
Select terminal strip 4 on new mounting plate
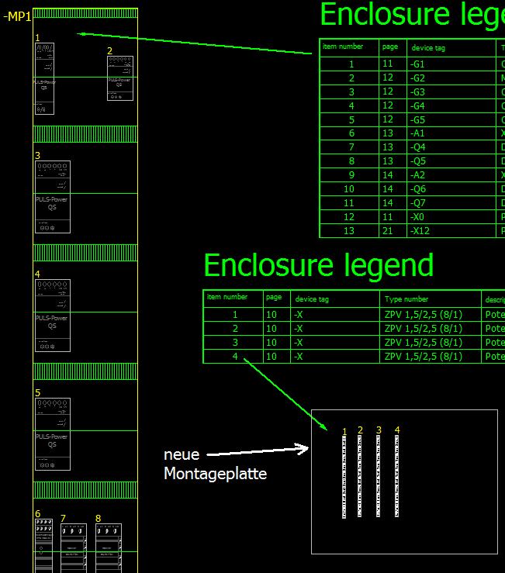pos(397,476)
